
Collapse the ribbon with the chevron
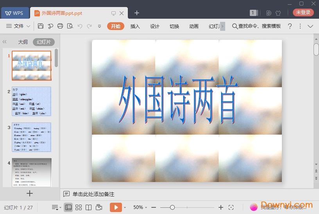(x=310, y=26)
